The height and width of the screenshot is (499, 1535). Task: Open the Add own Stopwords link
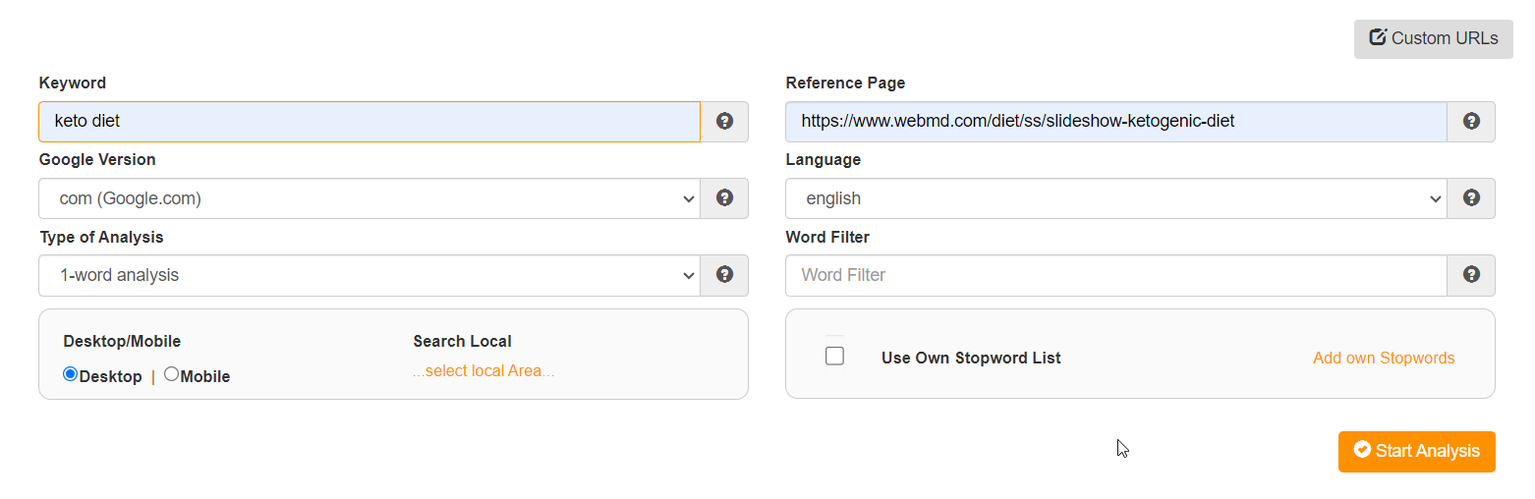[1384, 358]
